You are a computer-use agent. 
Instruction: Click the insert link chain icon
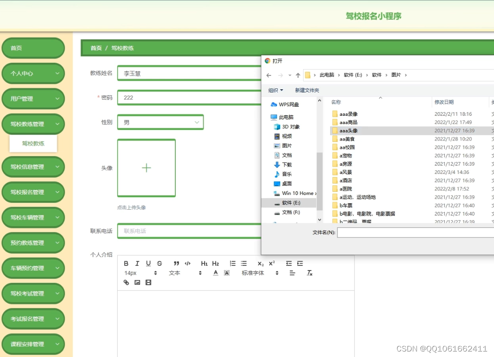pyautogui.click(x=126, y=282)
